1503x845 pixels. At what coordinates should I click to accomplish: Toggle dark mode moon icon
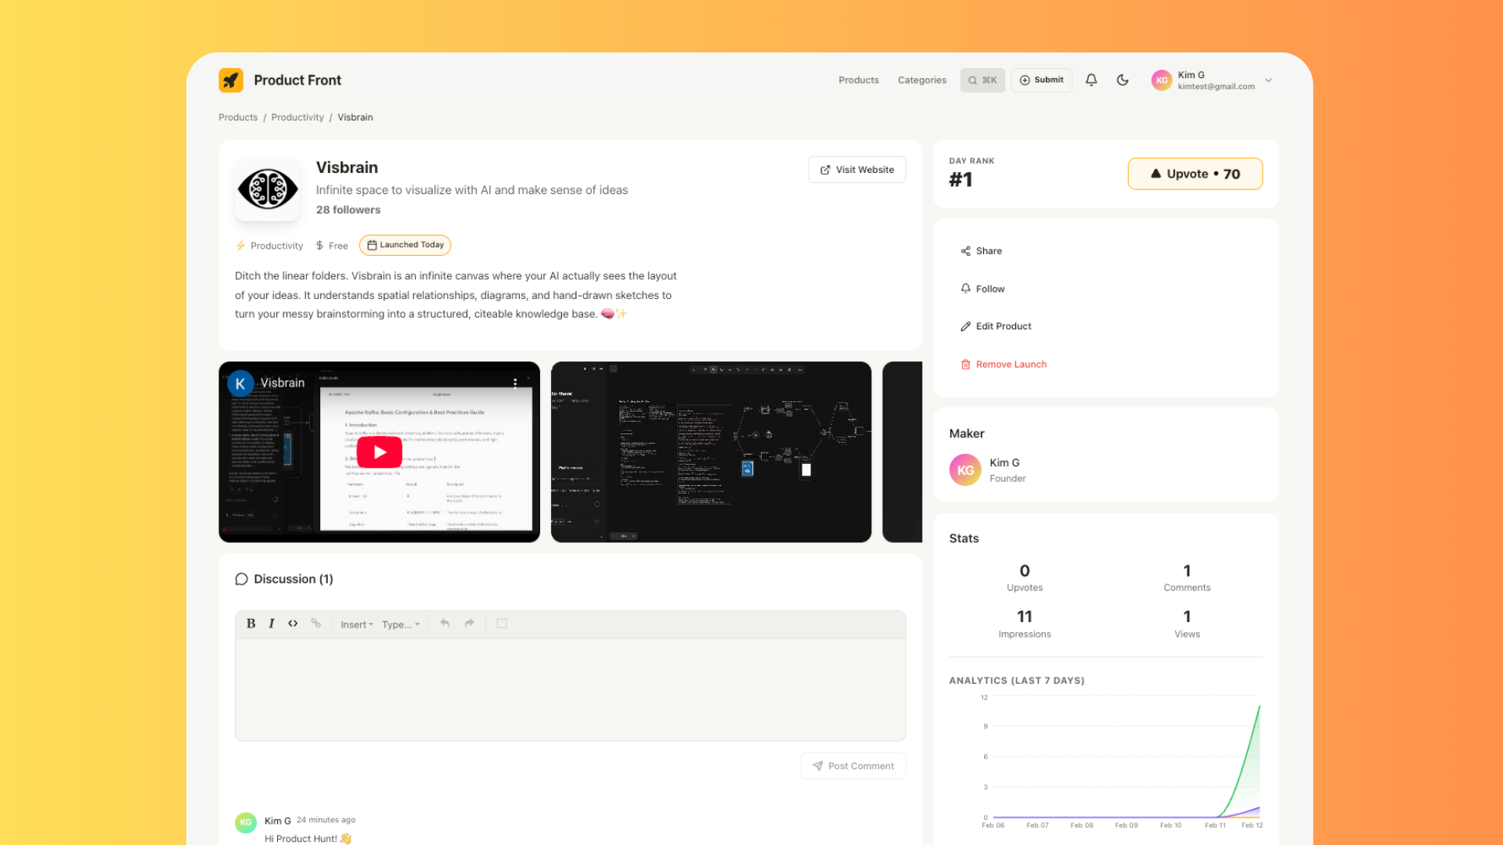[1123, 80]
